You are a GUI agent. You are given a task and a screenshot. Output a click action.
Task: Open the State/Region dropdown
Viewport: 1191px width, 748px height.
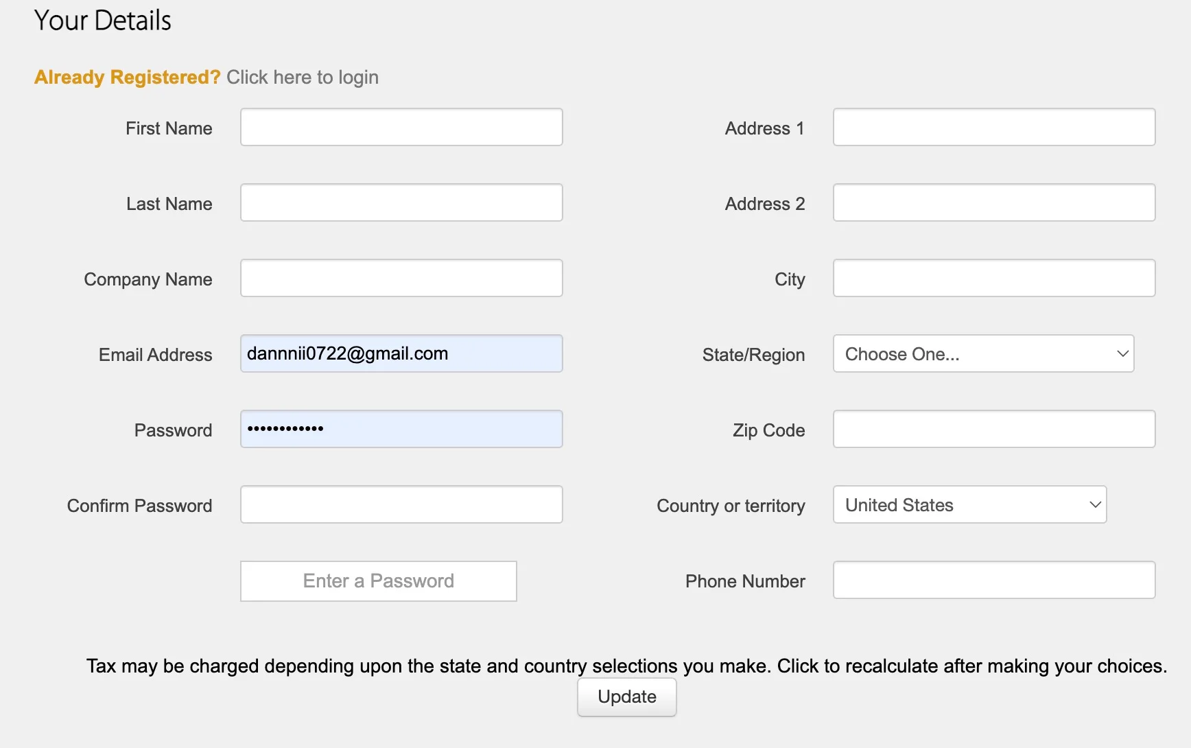click(x=983, y=353)
